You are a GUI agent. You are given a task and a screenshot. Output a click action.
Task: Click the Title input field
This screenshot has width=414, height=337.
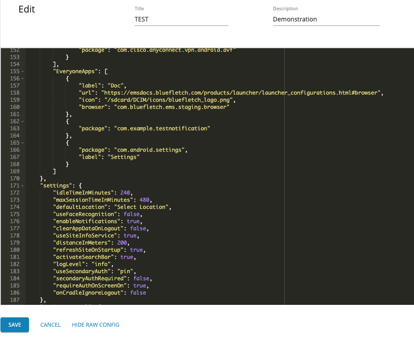tap(182, 19)
